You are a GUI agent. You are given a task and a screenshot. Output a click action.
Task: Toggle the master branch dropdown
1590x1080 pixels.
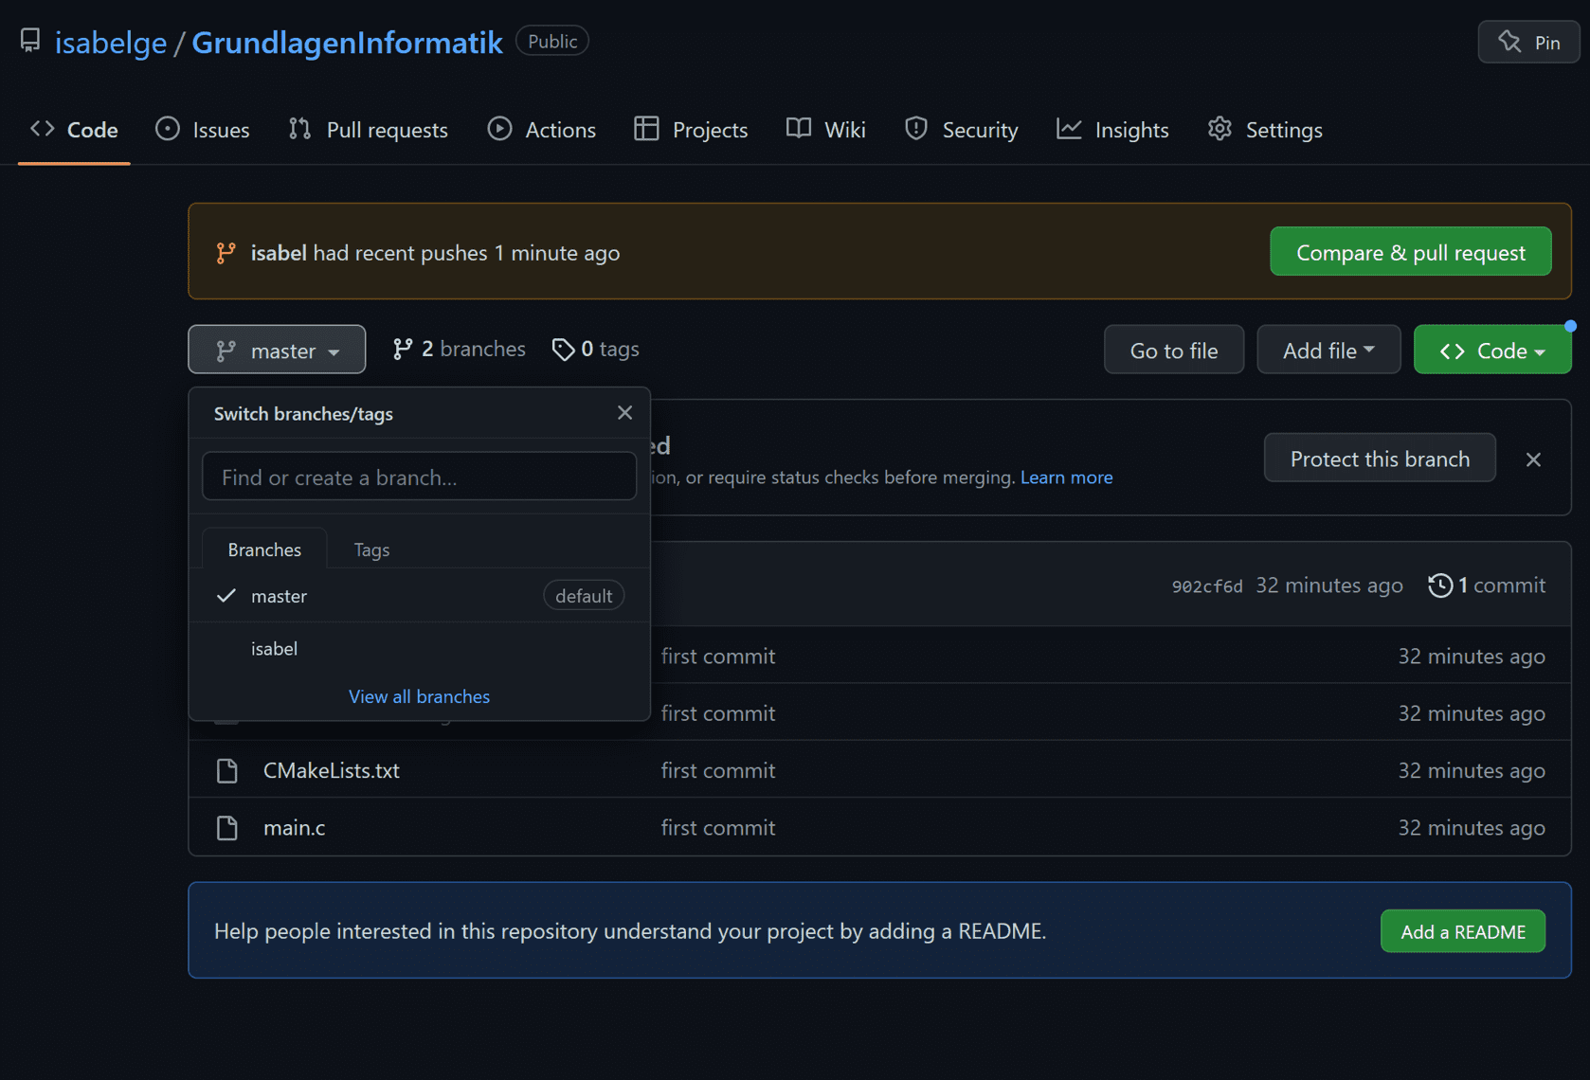pos(277,350)
